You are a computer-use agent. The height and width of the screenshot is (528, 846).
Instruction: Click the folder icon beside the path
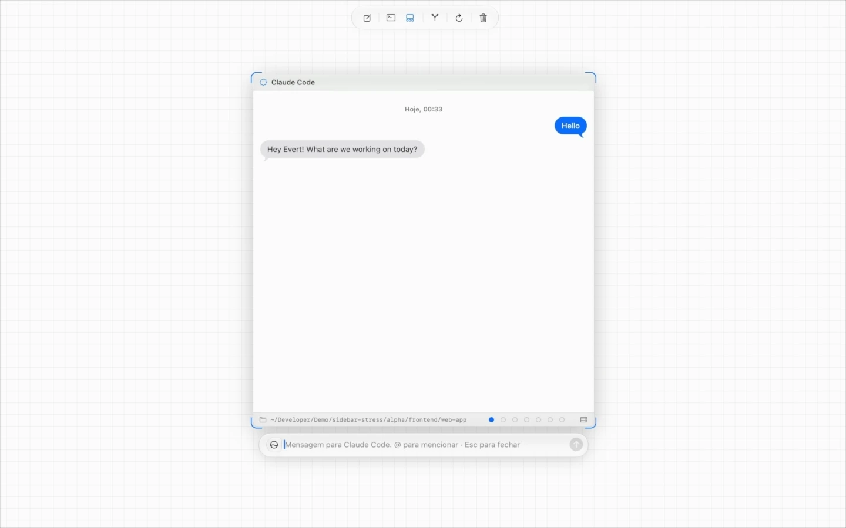263,420
